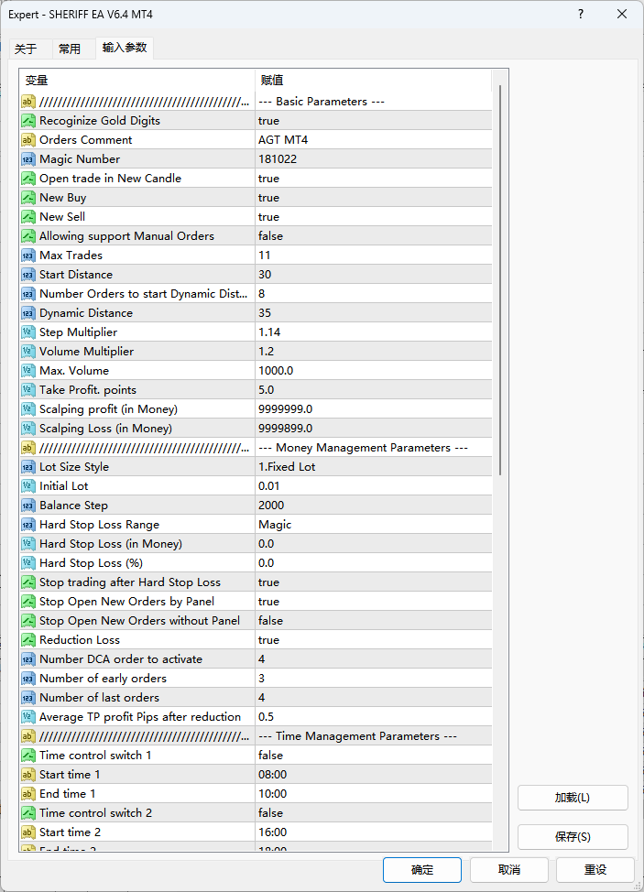The height and width of the screenshot is (892, 644).
Task: Open the Lot Size Style value dropdown
Action: 373,467
